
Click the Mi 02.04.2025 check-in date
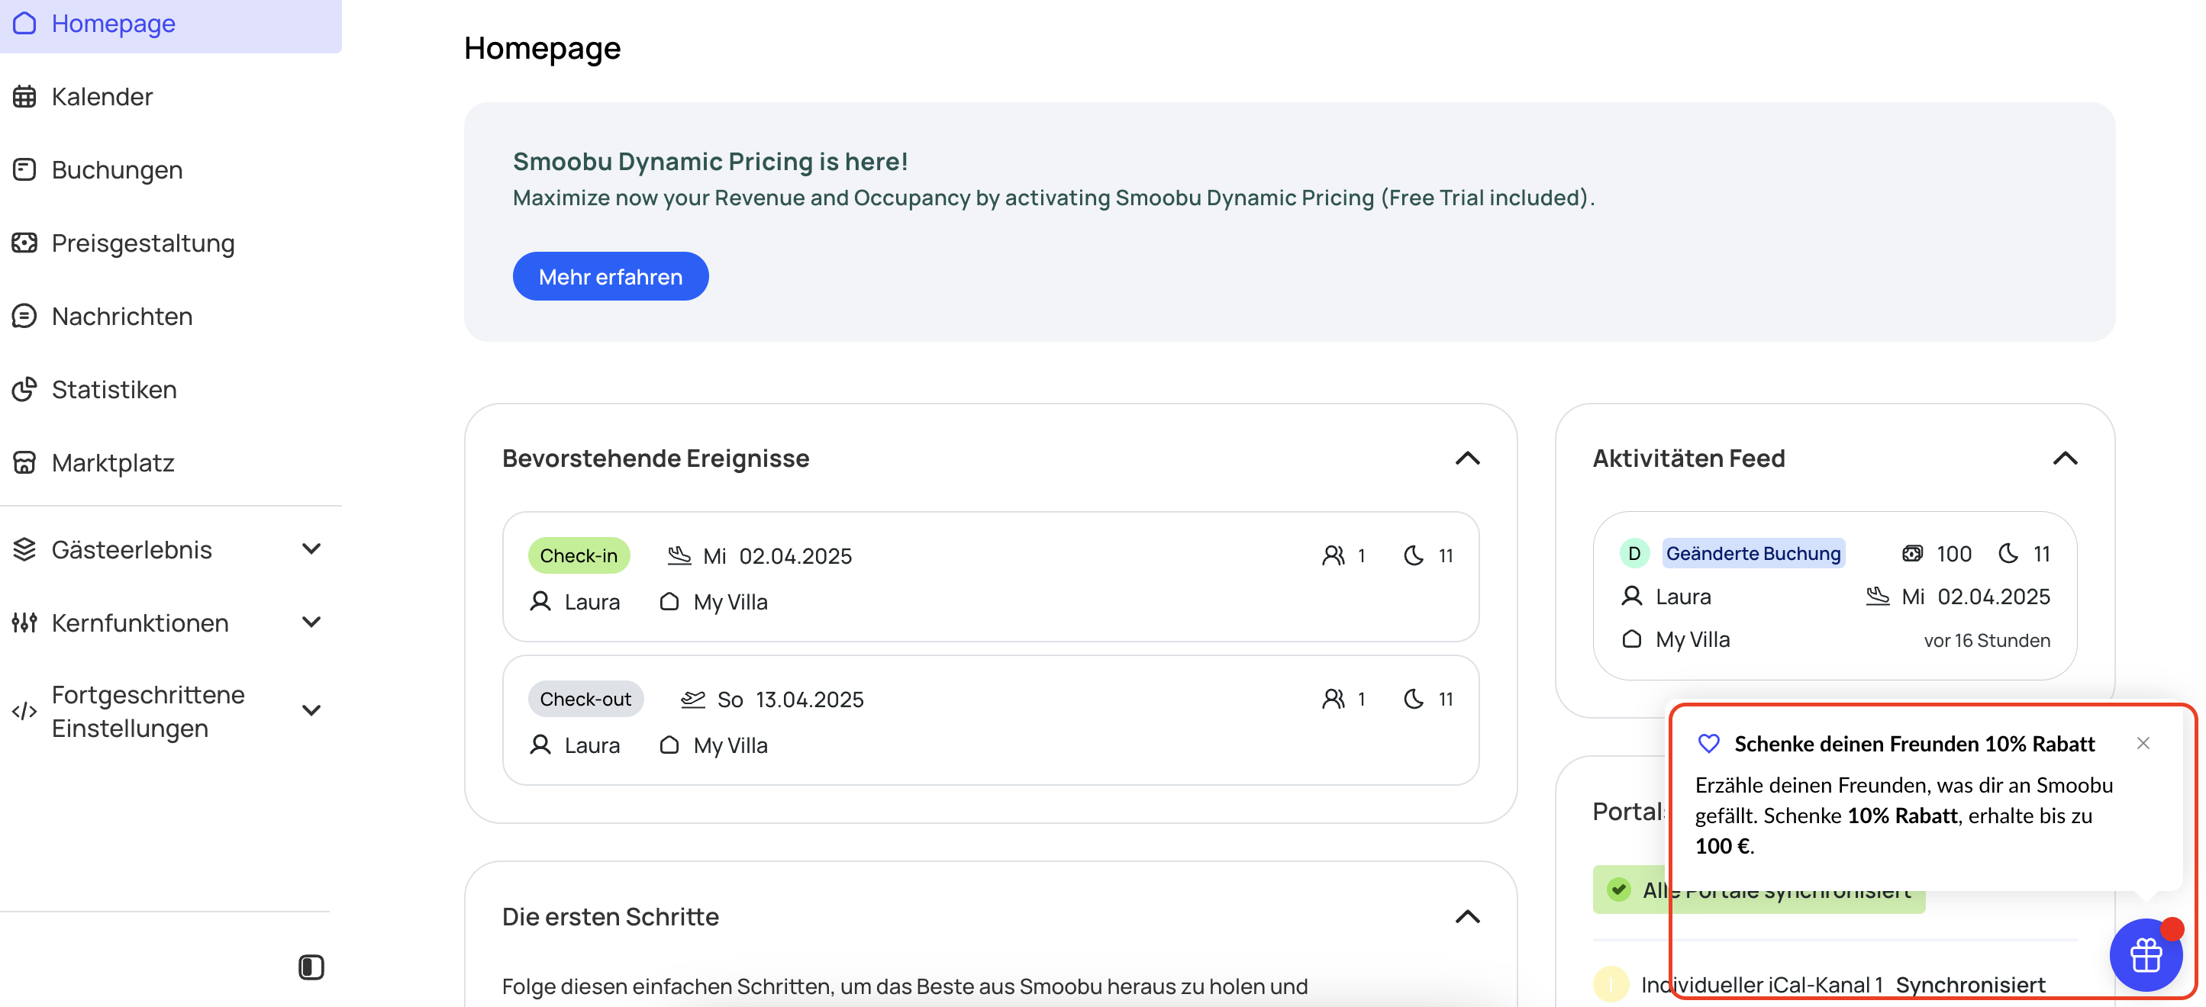coord(778,556)
